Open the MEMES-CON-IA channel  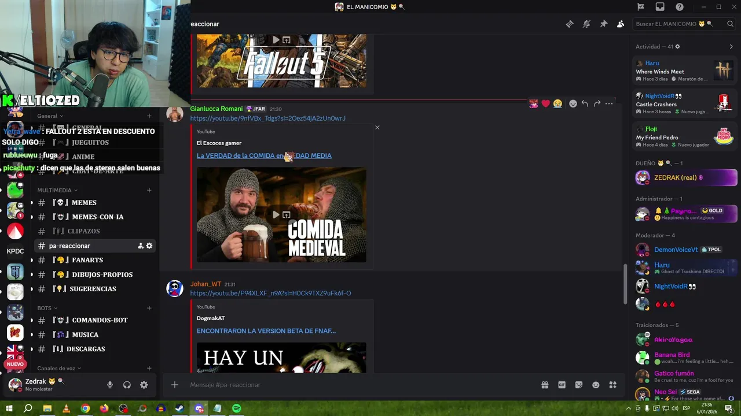point(95,217)
